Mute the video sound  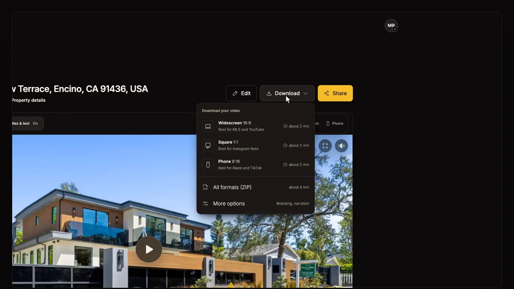[341, 146]
